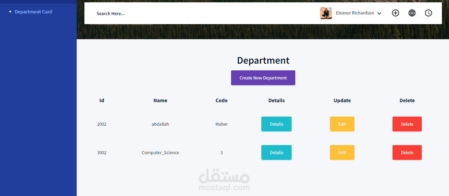Viewport: 449px width, 196px height.
Task: Click the Name column header
Action: click(160, 101)
